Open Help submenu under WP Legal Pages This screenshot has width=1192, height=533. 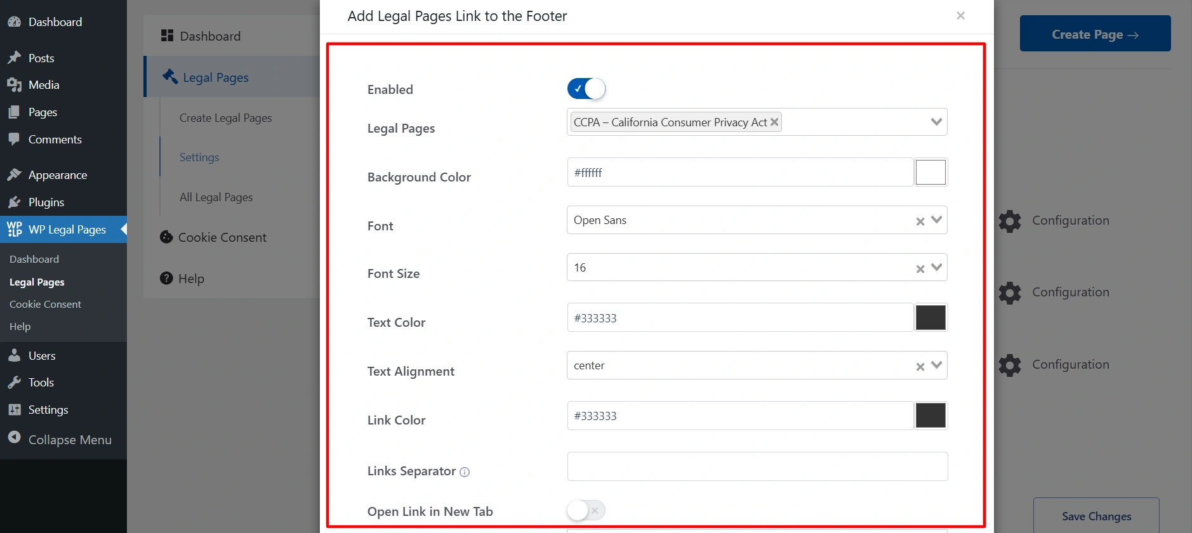[20, 327]
